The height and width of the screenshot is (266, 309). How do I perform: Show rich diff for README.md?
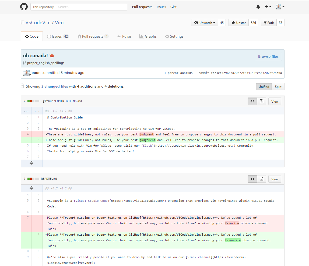261,179
